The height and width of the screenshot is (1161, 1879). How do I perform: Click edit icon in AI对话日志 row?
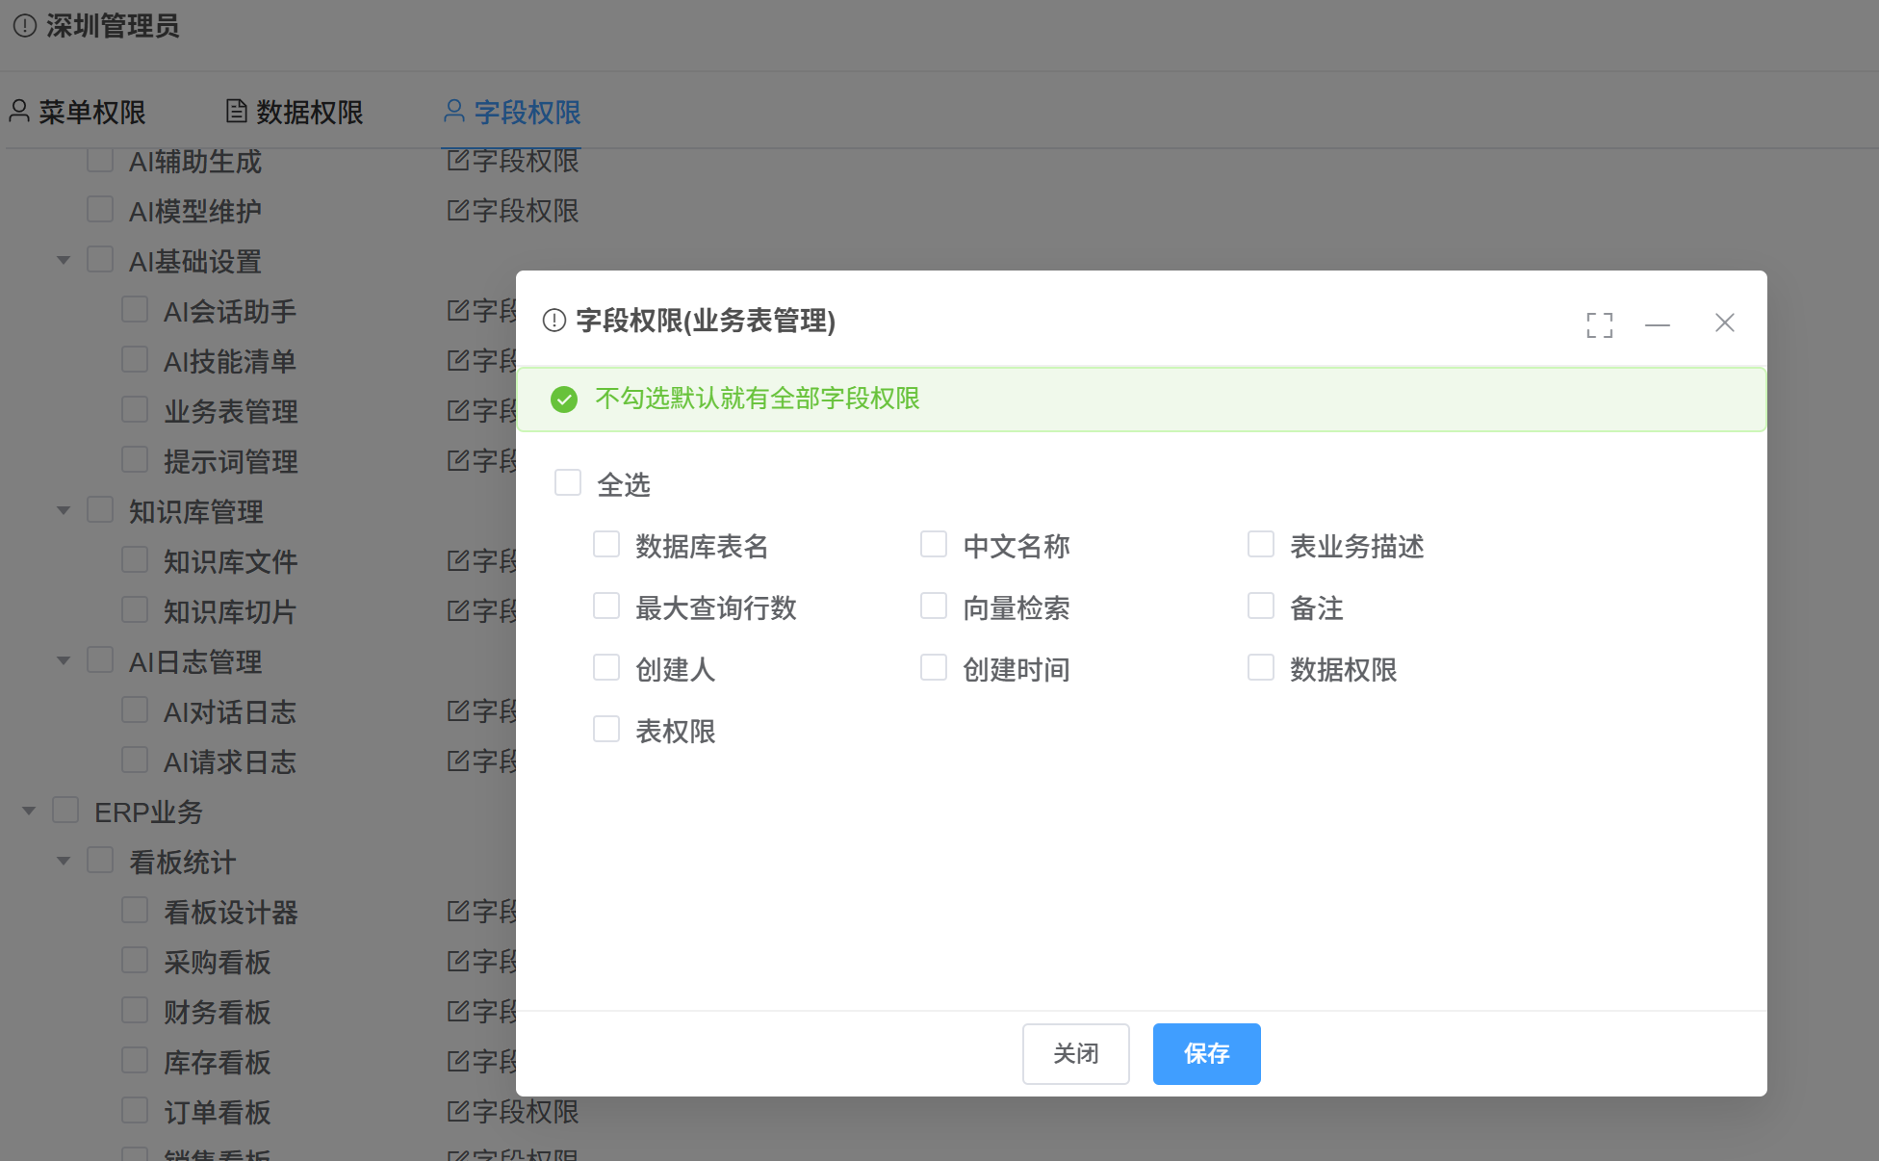click(458, 710)
